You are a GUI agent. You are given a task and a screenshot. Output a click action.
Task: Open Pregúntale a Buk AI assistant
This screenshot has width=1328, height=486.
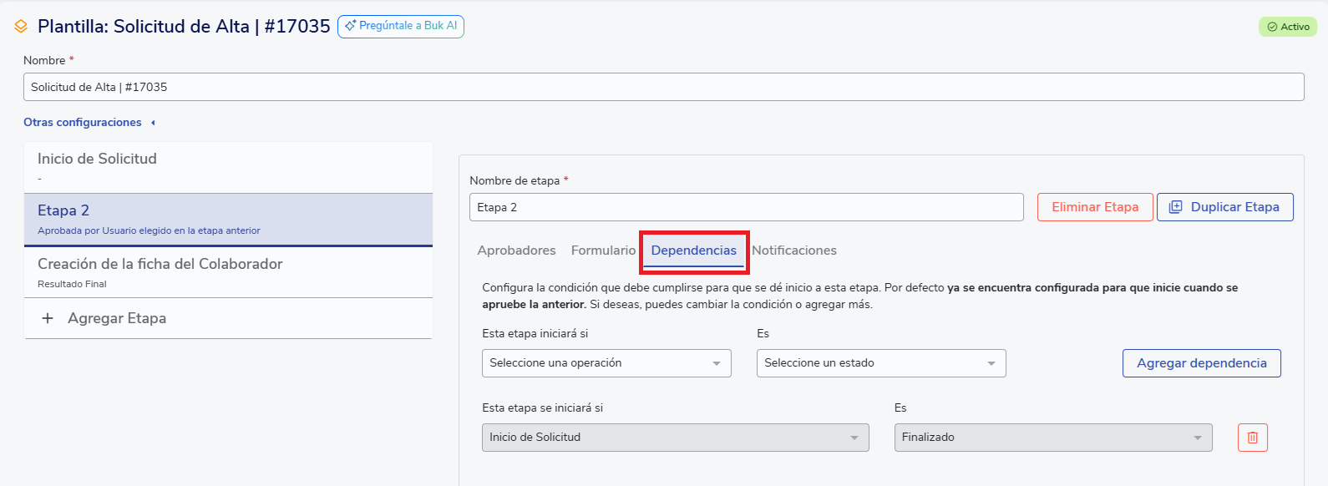[400, 27]
